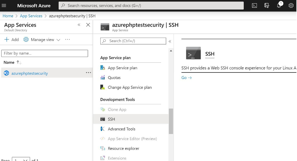Open App Service Editor (Preview)
Screen dimensions: 297x161
tap(133, 139)
